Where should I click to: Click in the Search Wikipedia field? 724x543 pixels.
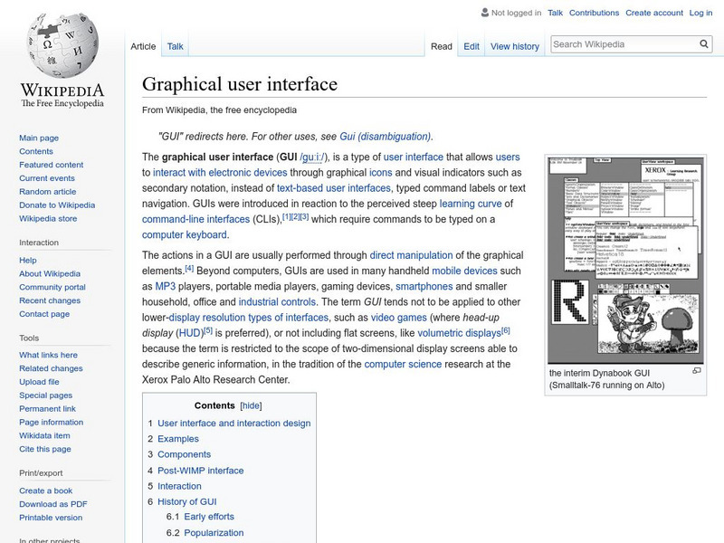pos(624,44)
